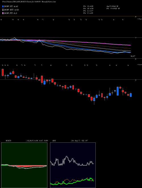Image resolution: width=142 pixels, height=188 pixels.
Task: Click the tall blue candlestick near the chart's right
Action: [118, 91]
